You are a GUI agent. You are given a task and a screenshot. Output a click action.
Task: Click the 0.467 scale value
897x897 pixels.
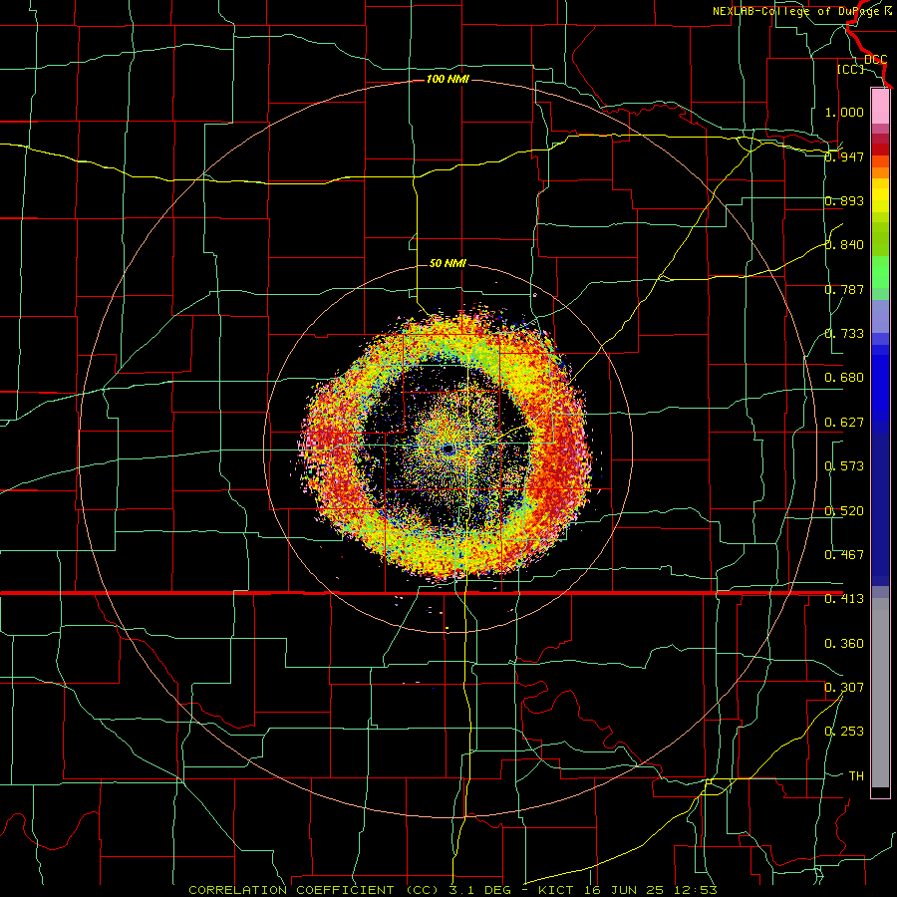(844, 554)
